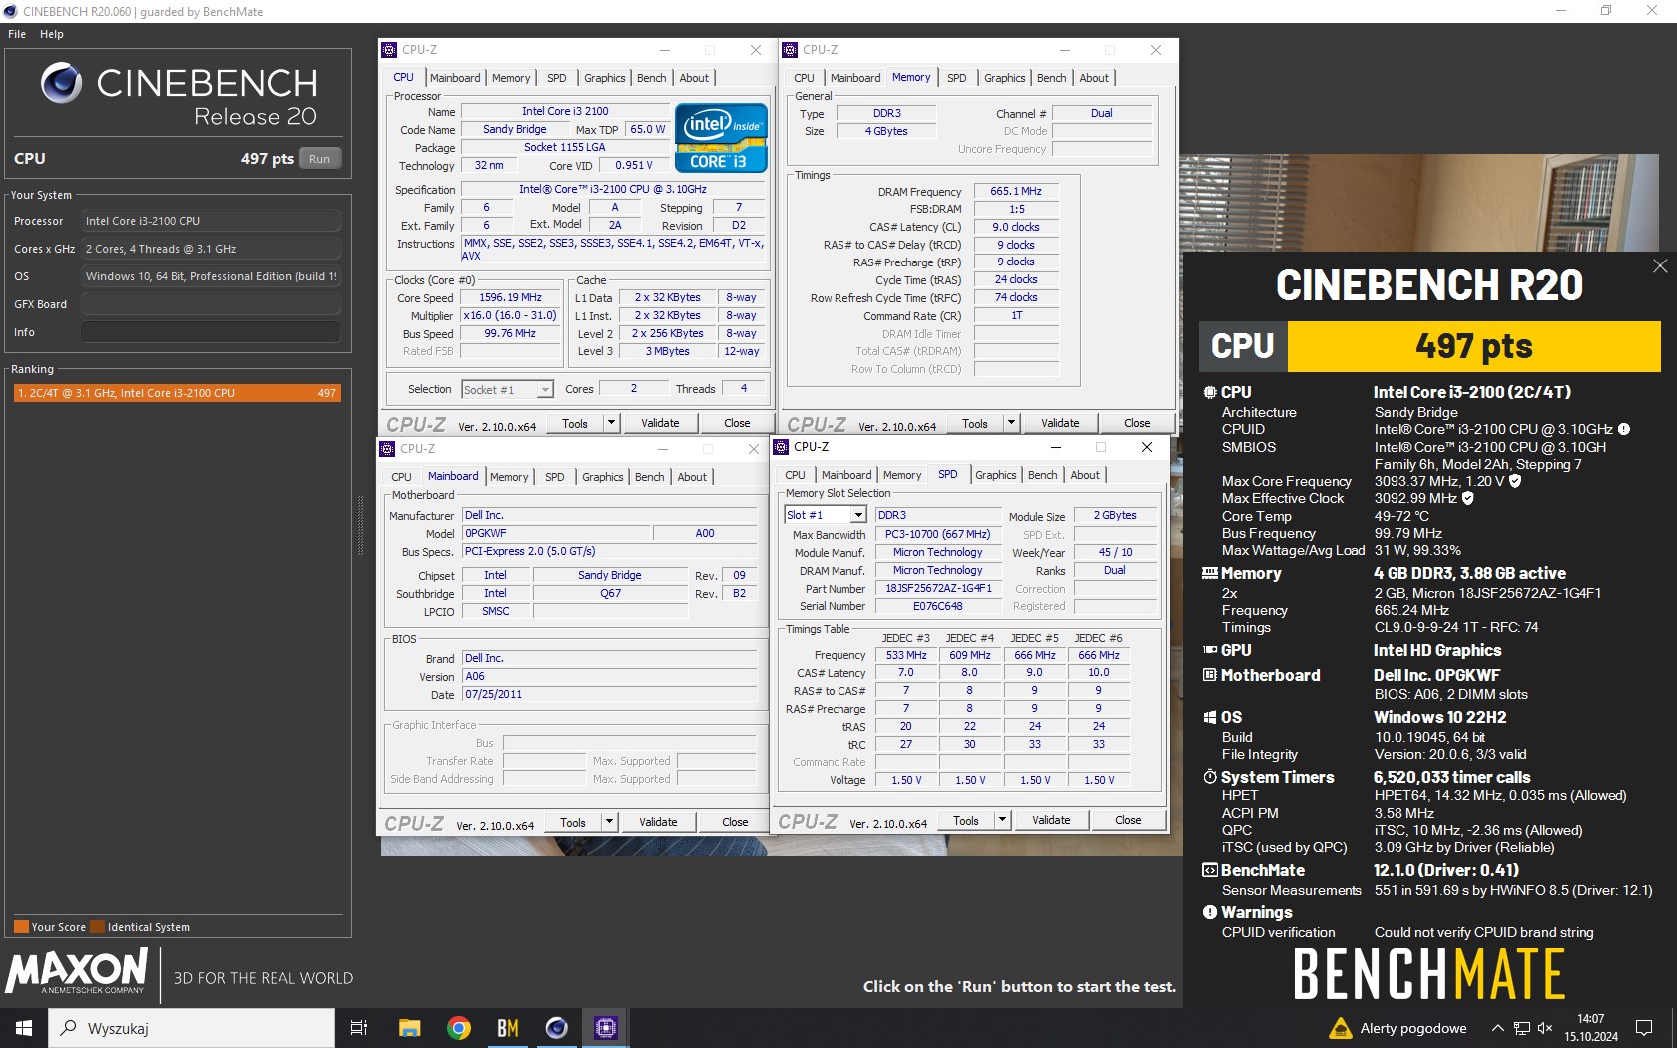
Task: Click the CPUID verified info icon
Action: click(1623, 429)
